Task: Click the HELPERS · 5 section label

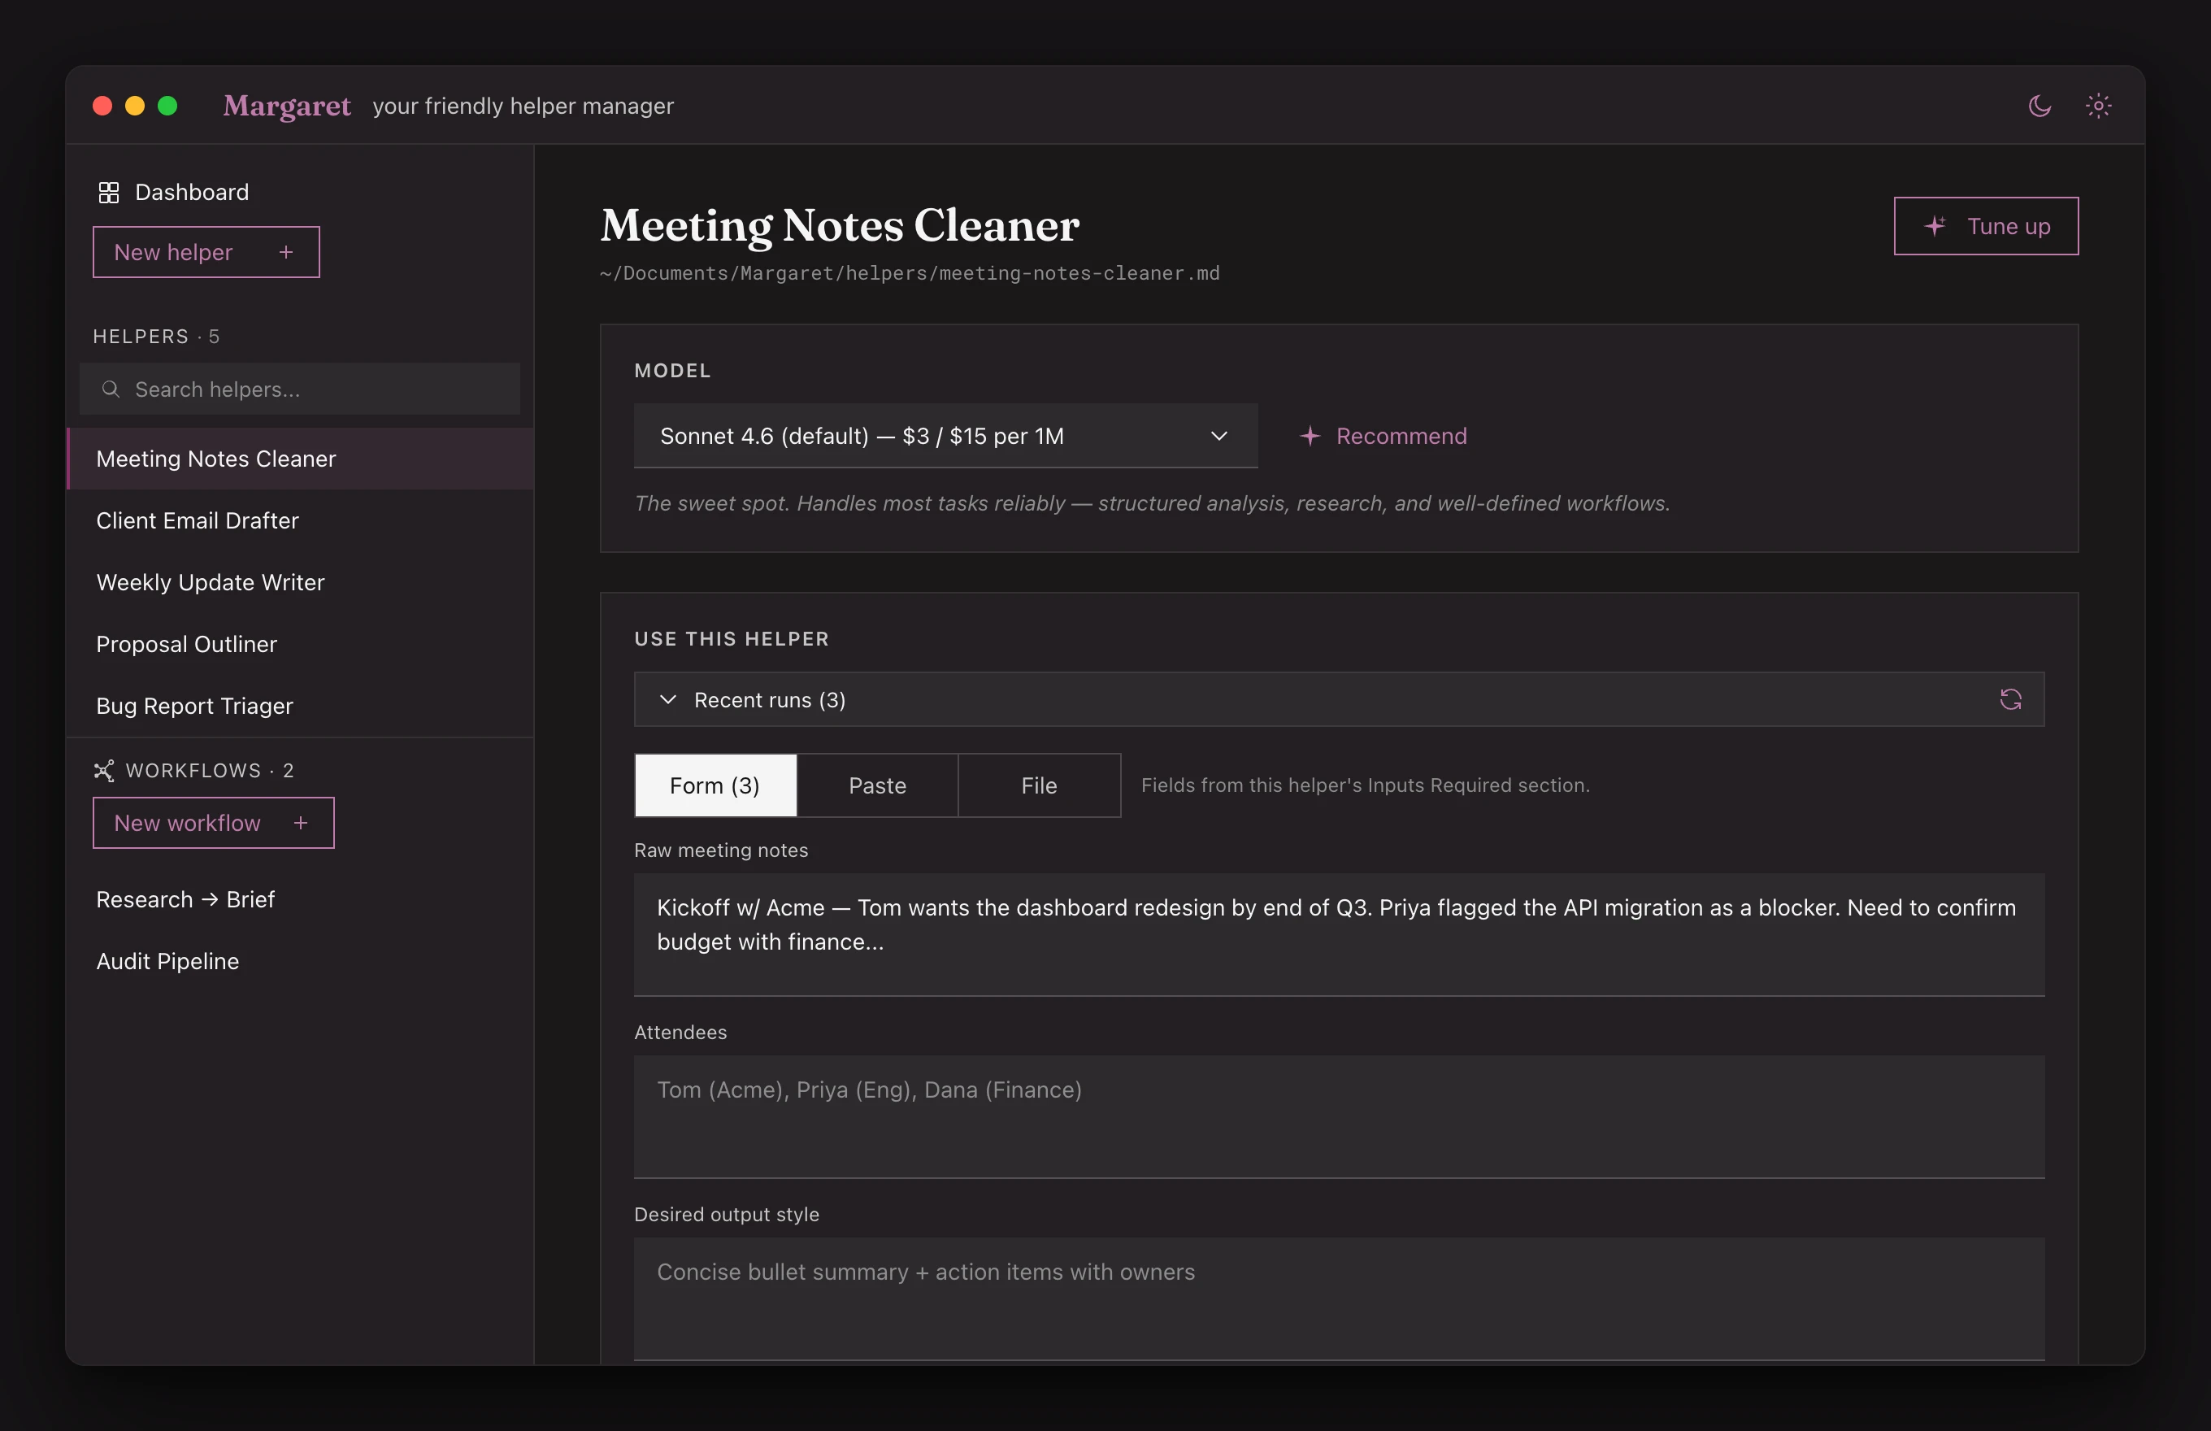Action: (156, 337)
